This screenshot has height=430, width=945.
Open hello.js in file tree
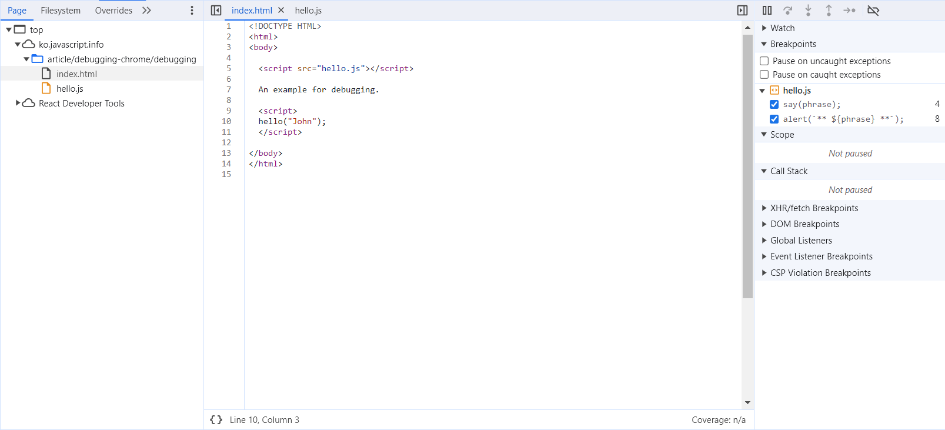70,89
